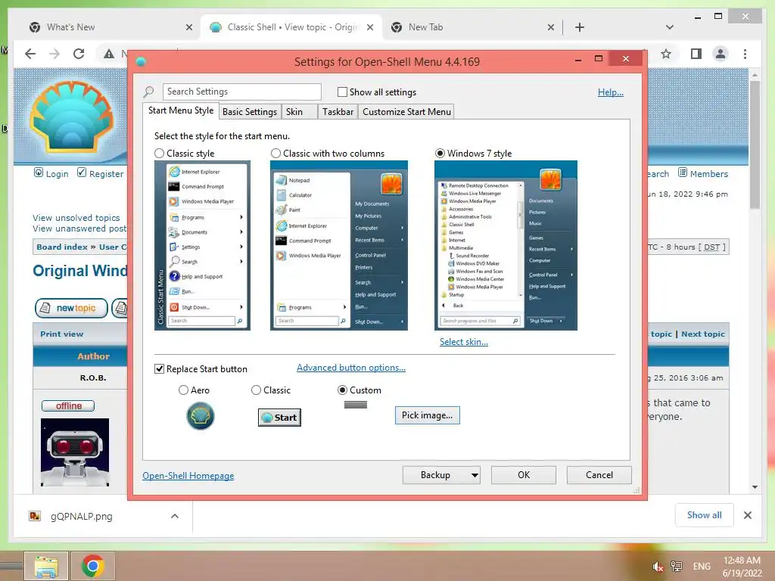Image resolution: width=775 pixels, height=581 pixels.
Task: Click R.O.B.'s robot avatar image
Action: tap(75, 452)
